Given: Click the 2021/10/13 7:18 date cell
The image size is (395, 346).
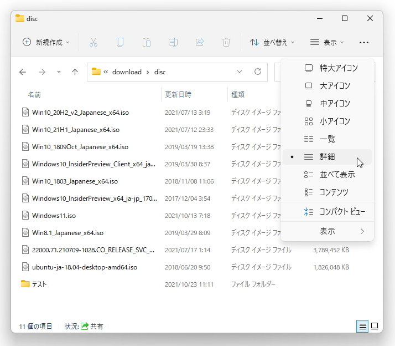Looking at the screenshot, I should 188,216.
